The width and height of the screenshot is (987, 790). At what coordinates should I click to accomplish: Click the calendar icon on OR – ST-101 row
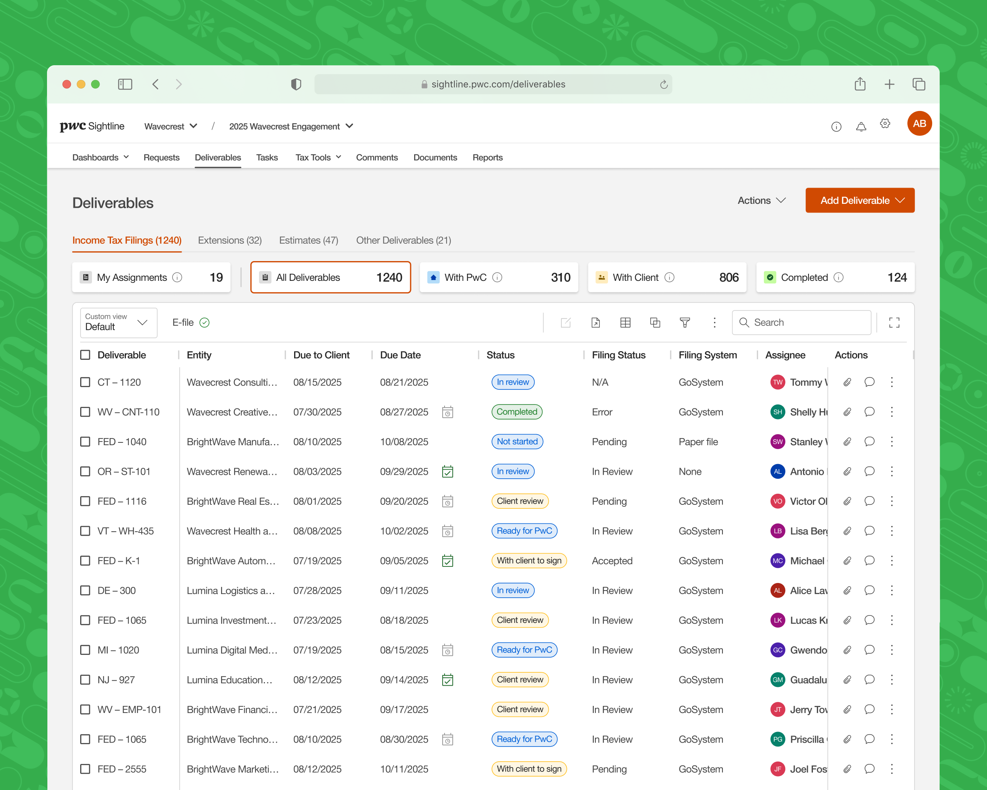[447, 471]
